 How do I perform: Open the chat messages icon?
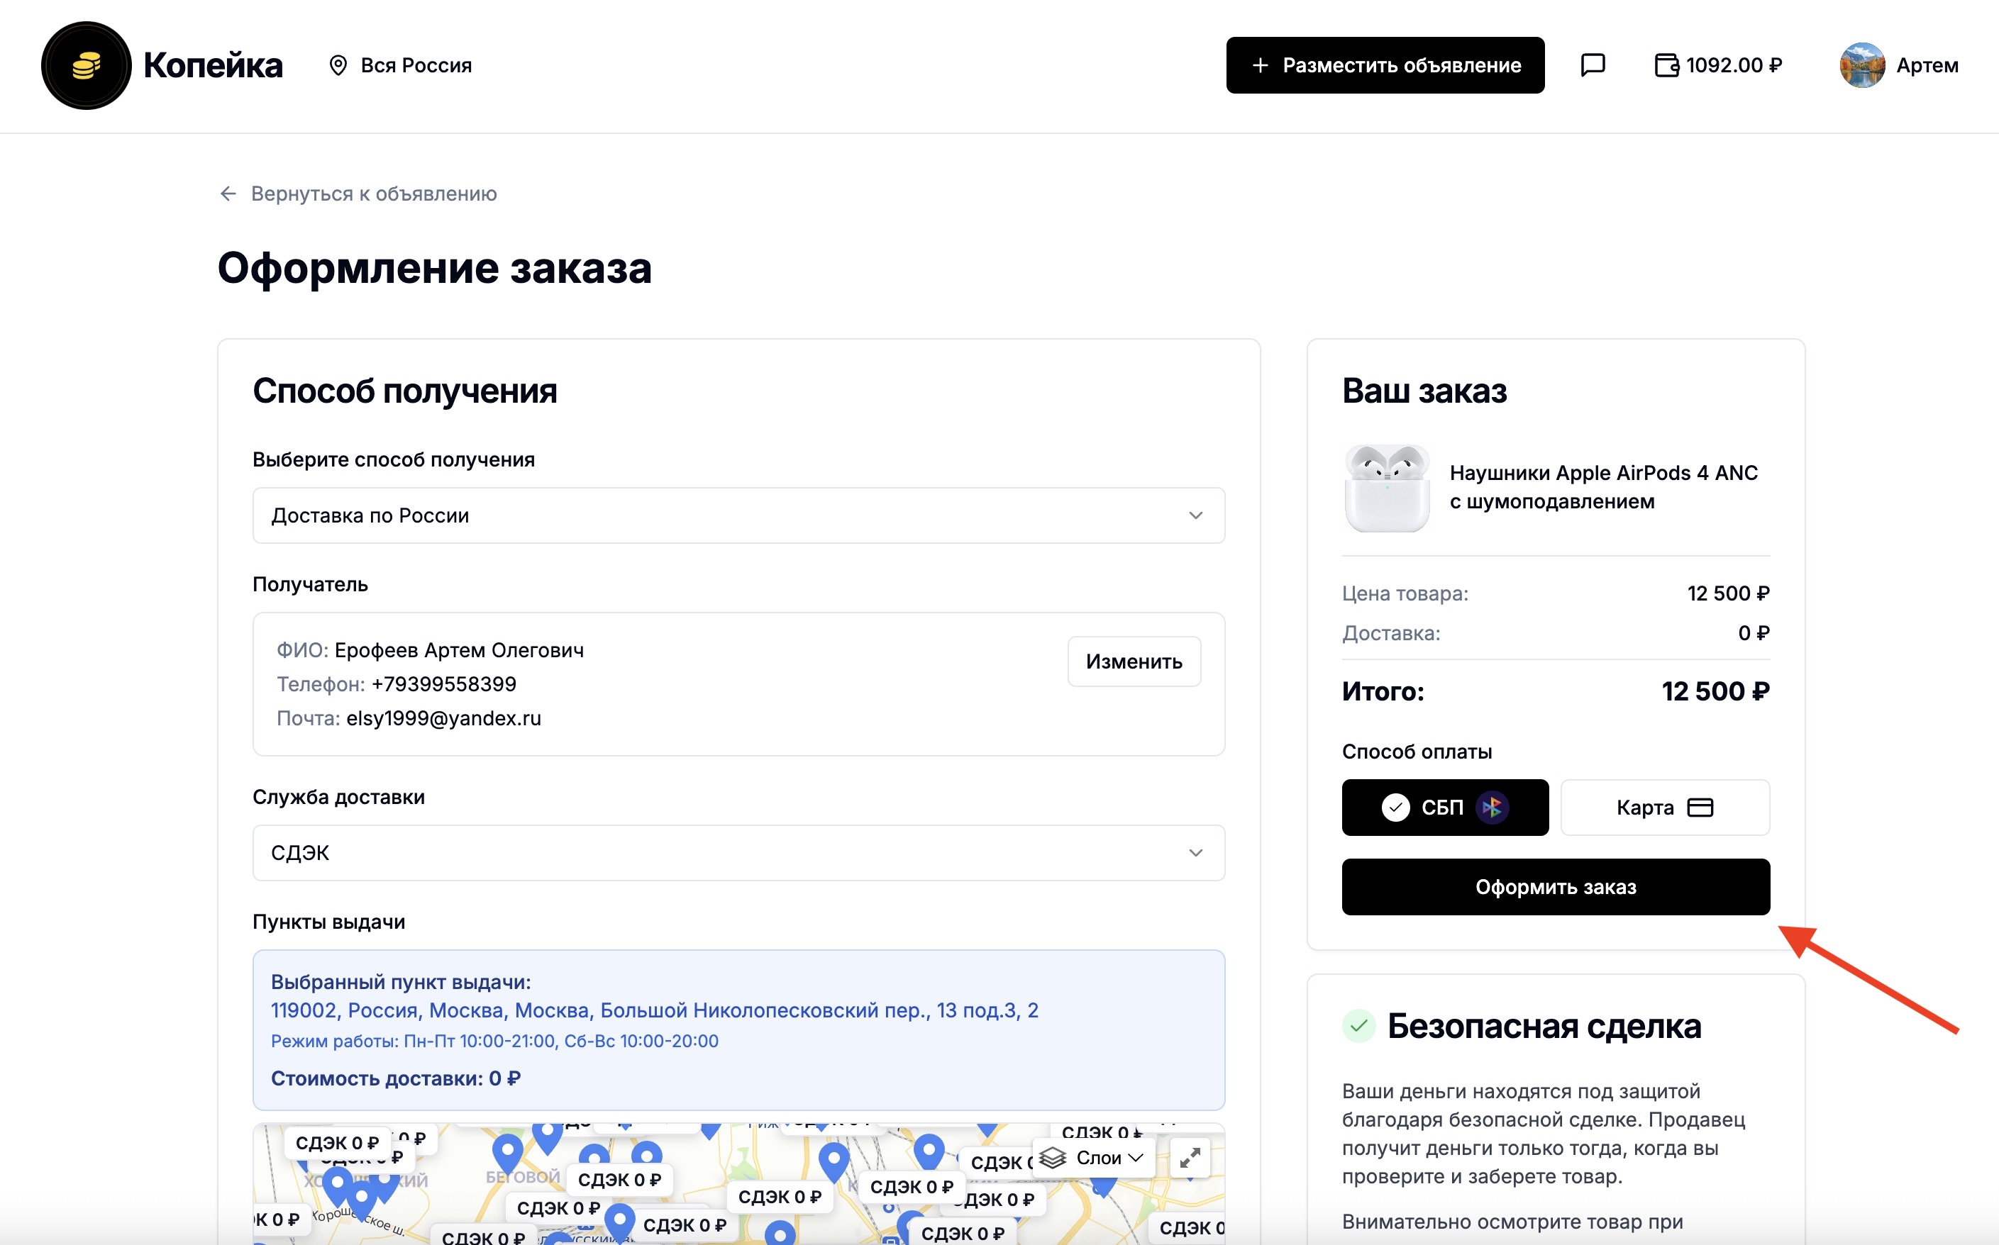[1593, 65]
